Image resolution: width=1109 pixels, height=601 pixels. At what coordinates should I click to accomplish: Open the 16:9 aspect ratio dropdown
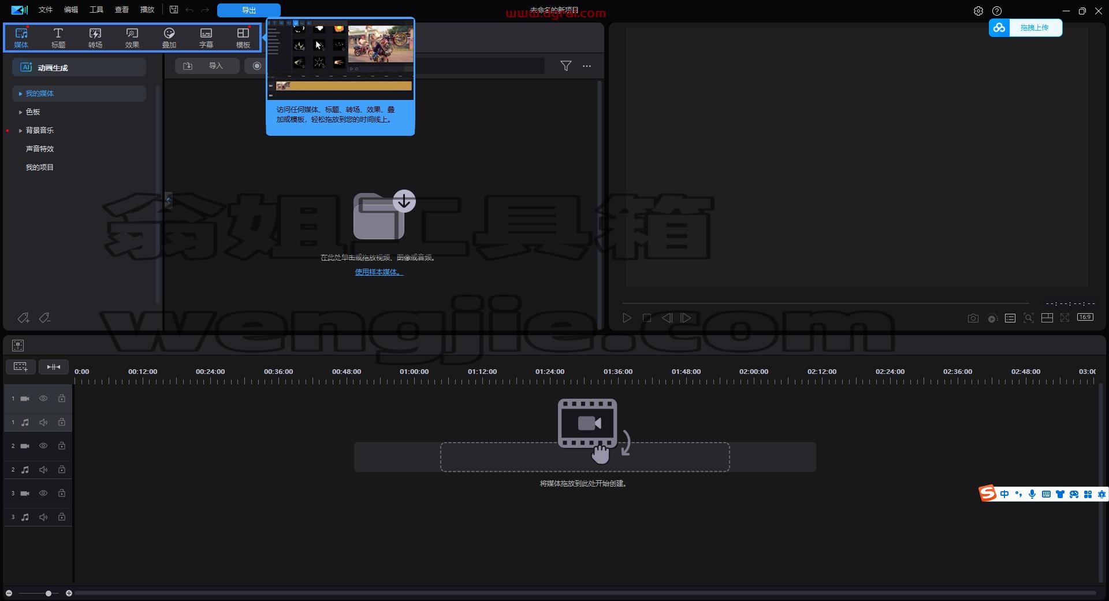click(x=1085, y=317)
